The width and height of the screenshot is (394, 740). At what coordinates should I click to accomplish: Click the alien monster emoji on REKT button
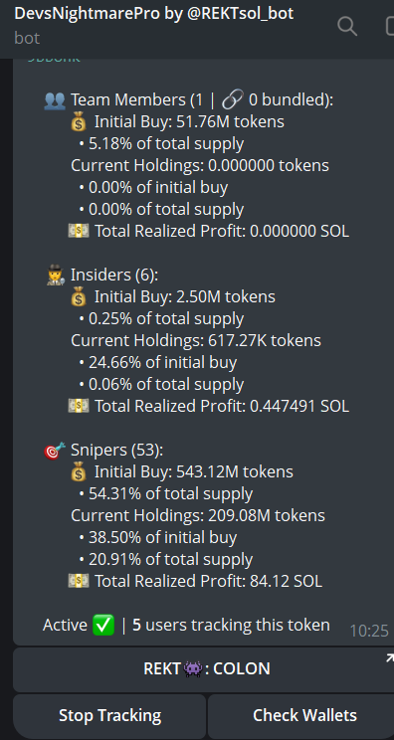194,668
